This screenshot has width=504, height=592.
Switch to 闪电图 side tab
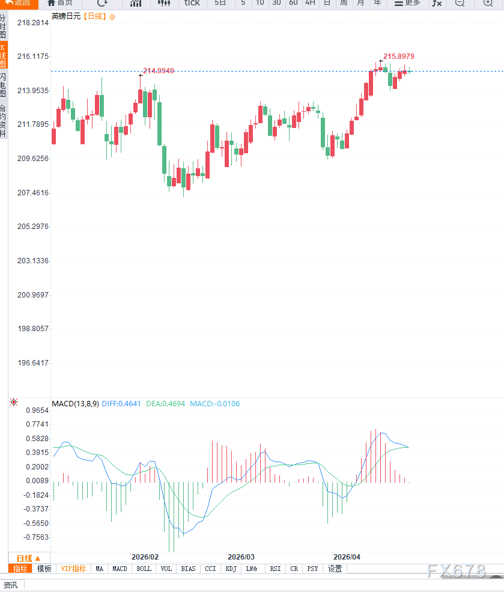3,86
